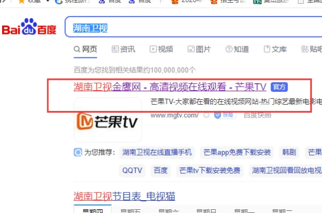
Task: Open the 湖南卫视节目表_电视猫 result
Action: (125, 196)
